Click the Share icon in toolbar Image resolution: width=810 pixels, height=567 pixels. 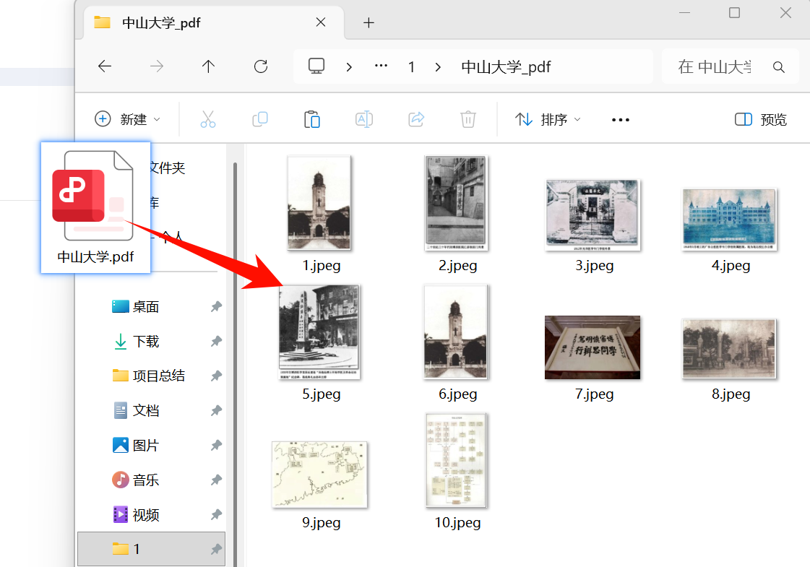pos(416,119)
